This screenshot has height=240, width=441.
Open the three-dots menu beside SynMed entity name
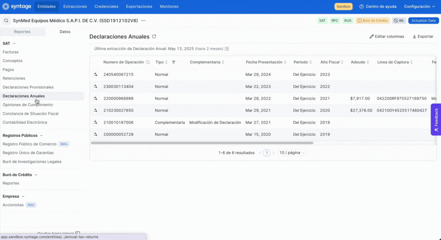[x=143, y=21]
